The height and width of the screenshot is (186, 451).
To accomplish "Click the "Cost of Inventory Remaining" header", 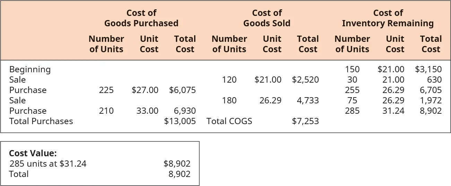I will 388,18.
